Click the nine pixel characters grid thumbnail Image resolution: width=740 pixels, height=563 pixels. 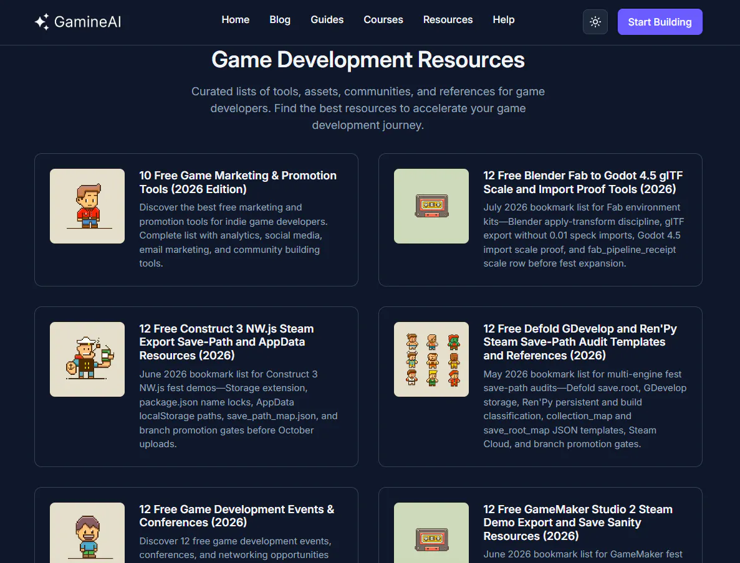click(431, 359)
